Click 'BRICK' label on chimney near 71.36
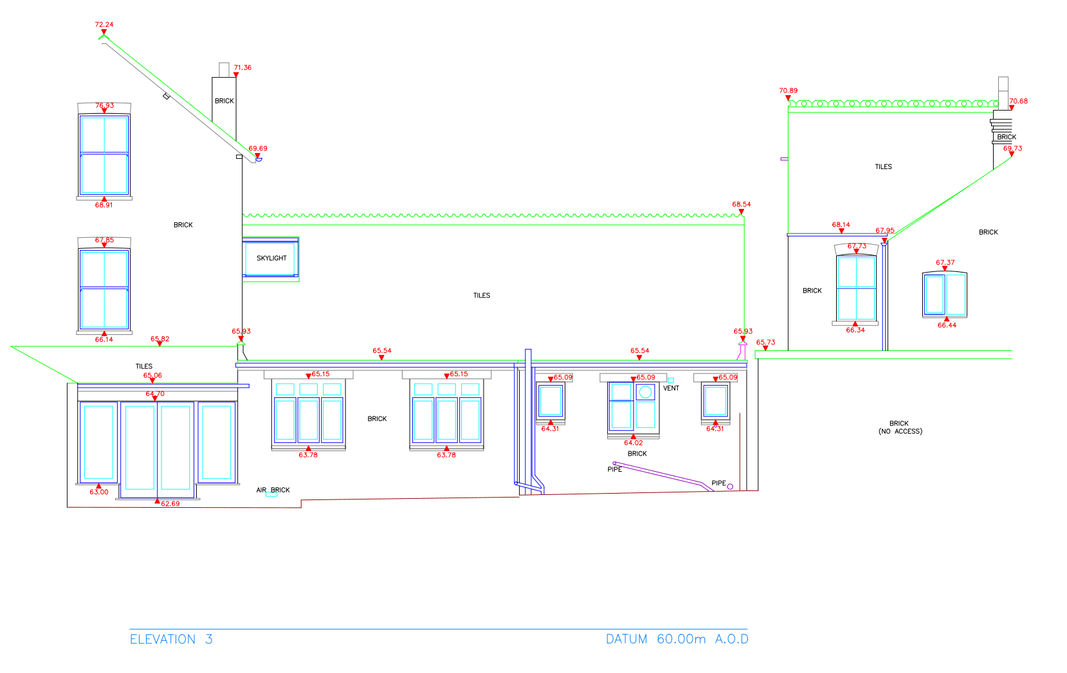Viewport: 1067px width, 673px height. pyautogui.click(x=224, y=101)
